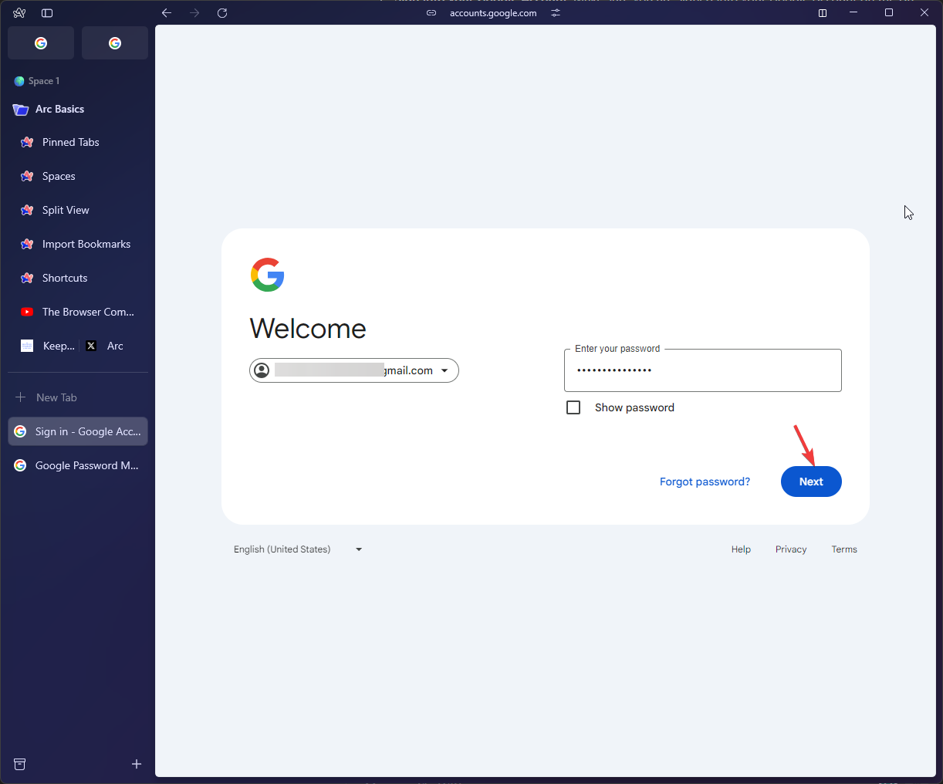Open the Help link in the footer
Image resolution: width=943 pixels, height=784 pixels.
point(741,549)
